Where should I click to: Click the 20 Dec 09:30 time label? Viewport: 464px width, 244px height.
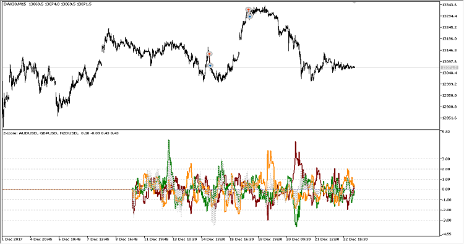(x=299, y=239)
